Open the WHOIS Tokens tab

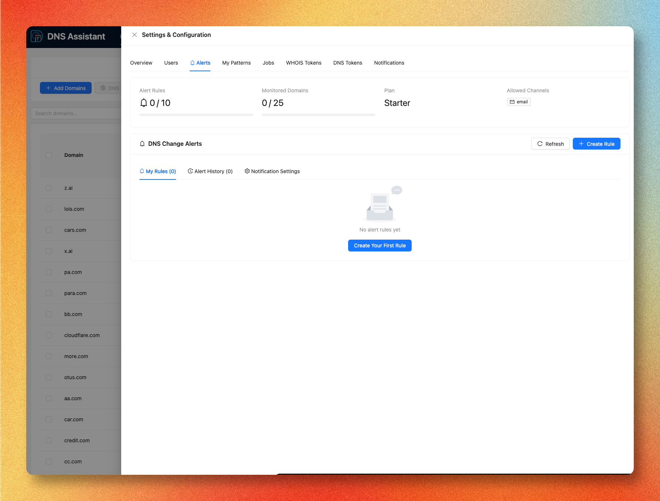(x=303, y=63)
